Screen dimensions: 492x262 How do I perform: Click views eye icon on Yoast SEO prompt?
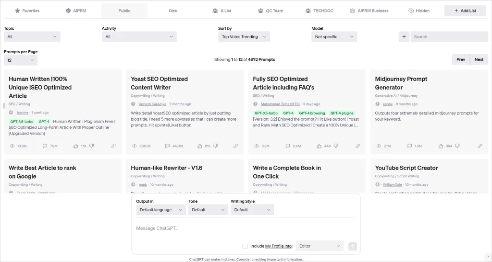(135, 146)
